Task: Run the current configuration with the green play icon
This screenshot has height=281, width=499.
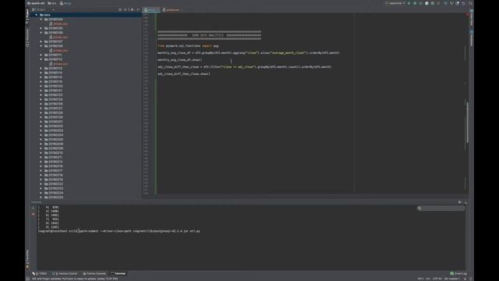Action: tap(409, 3)
